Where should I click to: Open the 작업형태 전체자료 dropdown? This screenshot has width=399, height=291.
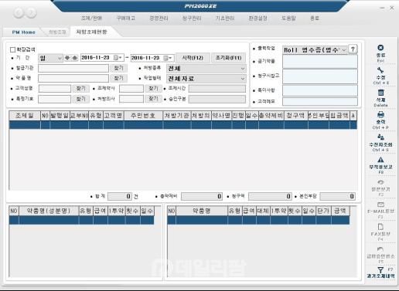(x=206, y=79)
